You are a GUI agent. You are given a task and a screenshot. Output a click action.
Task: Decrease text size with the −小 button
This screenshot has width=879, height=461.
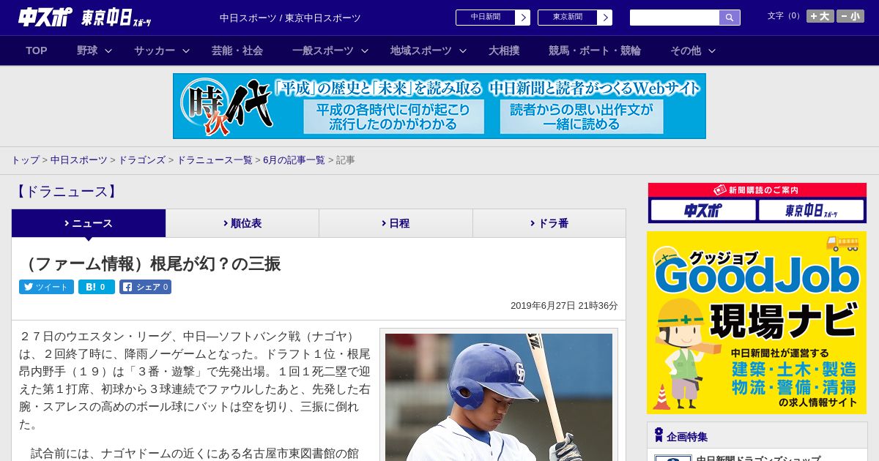pos(850,16)
